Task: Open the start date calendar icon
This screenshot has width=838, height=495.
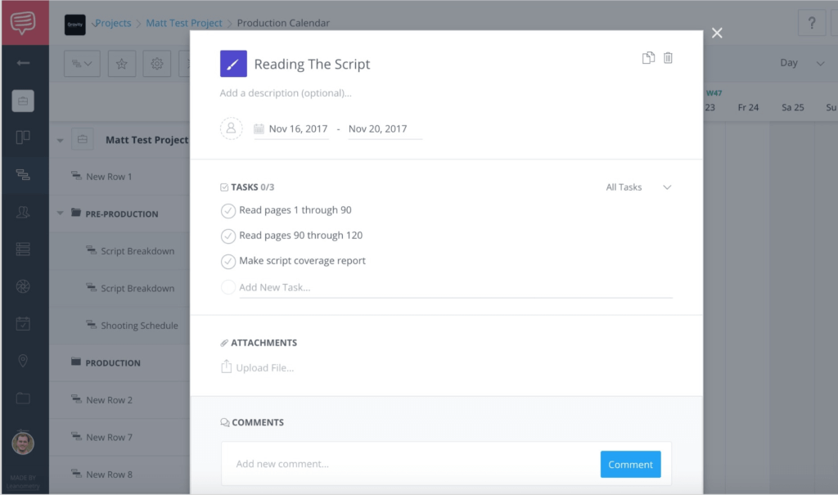Action: pyautogui.click(x=259, y=129)
